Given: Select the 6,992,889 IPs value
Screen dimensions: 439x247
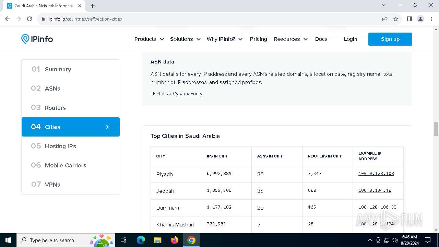Looking at the screenshot, I should coord(219,174).
